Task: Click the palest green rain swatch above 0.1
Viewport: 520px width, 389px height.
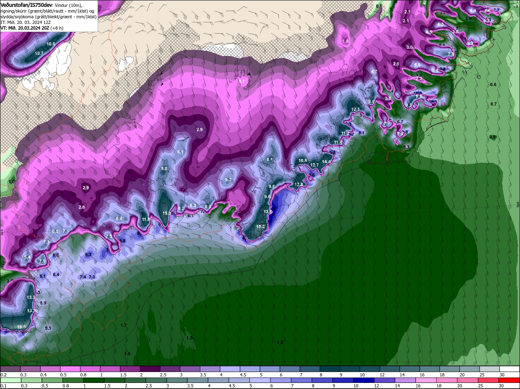Action: click(x=10, y=380)
